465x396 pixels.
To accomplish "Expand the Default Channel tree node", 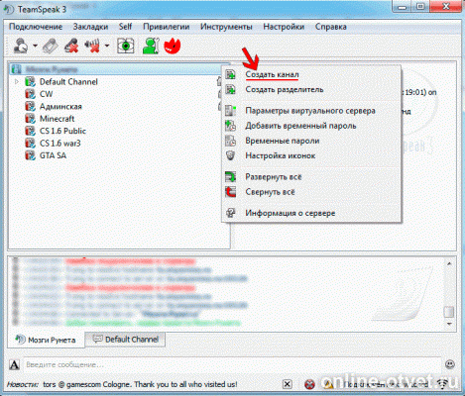I will [17, 81].
